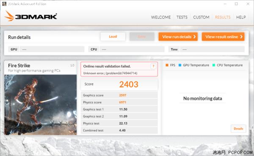Select the RESULTS tab
Image resolution: width=254 pixels, height=156 pixels.
click(x=223, y=17)
